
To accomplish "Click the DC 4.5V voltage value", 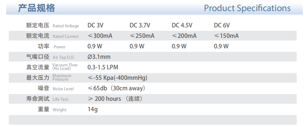I will pos(182,25).
